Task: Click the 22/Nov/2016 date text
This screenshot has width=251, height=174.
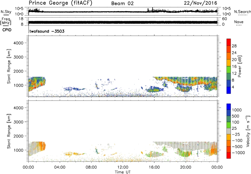Action: pos(200,3)
